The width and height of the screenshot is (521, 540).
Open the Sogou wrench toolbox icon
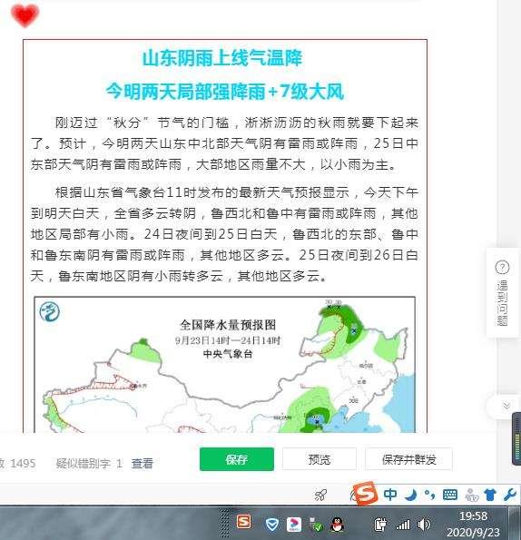tap(509, 495)
